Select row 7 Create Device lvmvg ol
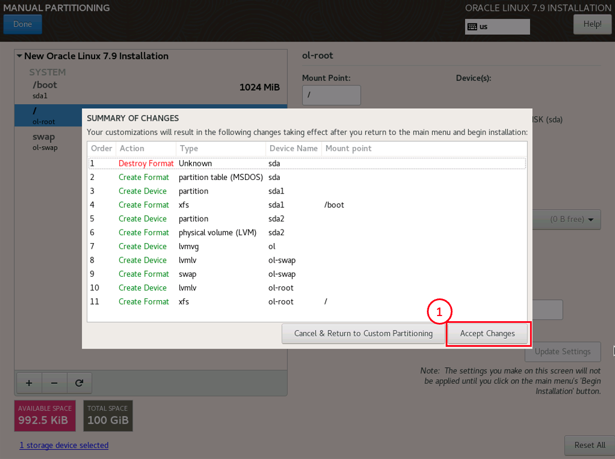 [x=307, y=246]
